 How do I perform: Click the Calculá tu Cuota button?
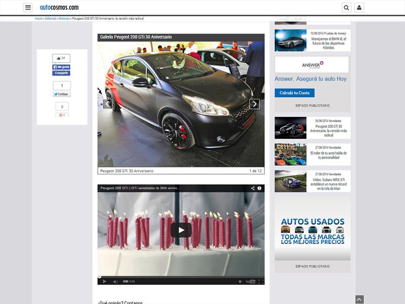coord(294,93)
